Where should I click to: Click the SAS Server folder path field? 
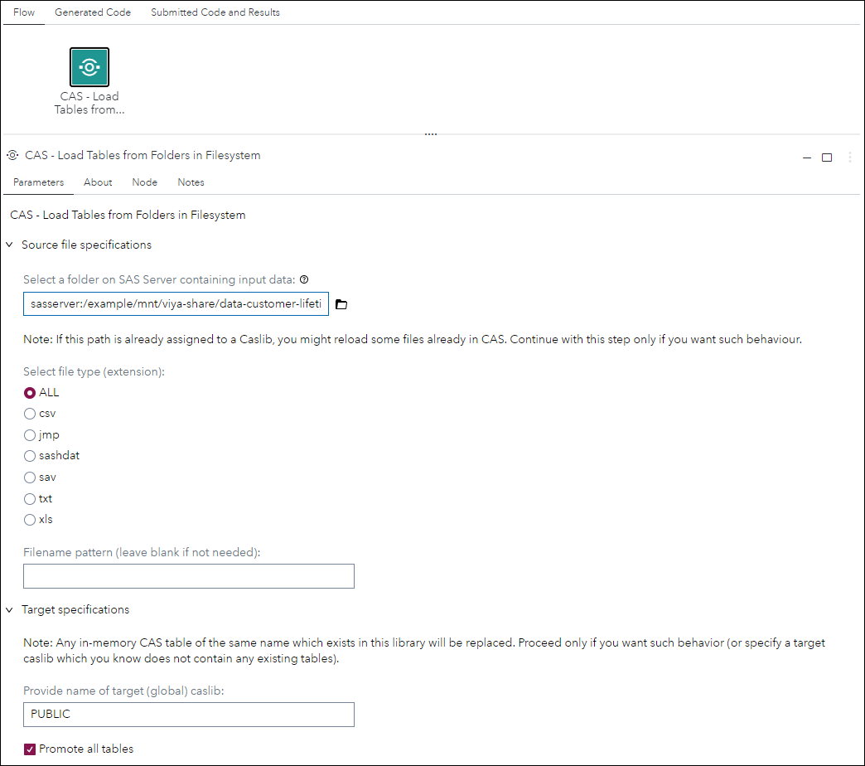(176, 304)
